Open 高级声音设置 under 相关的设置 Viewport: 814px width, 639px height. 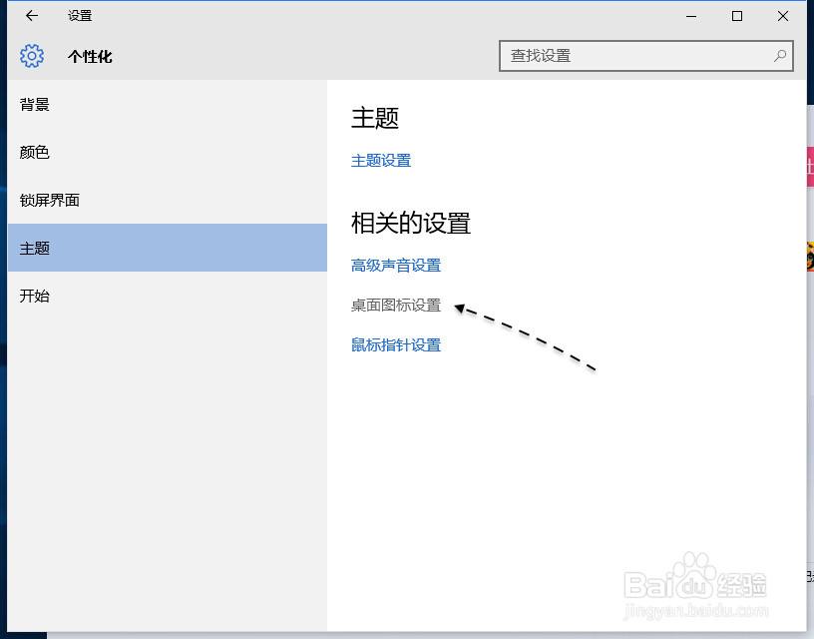[397, 265]
